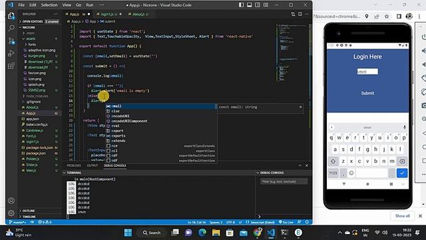Toggle the primary side bar in title bar
The height and width of the screenshot is (240, 426).
tap(241, 5)
